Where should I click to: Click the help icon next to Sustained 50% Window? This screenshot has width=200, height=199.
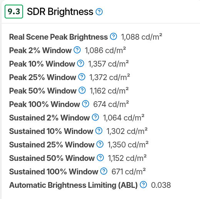(x=100, y=158)
